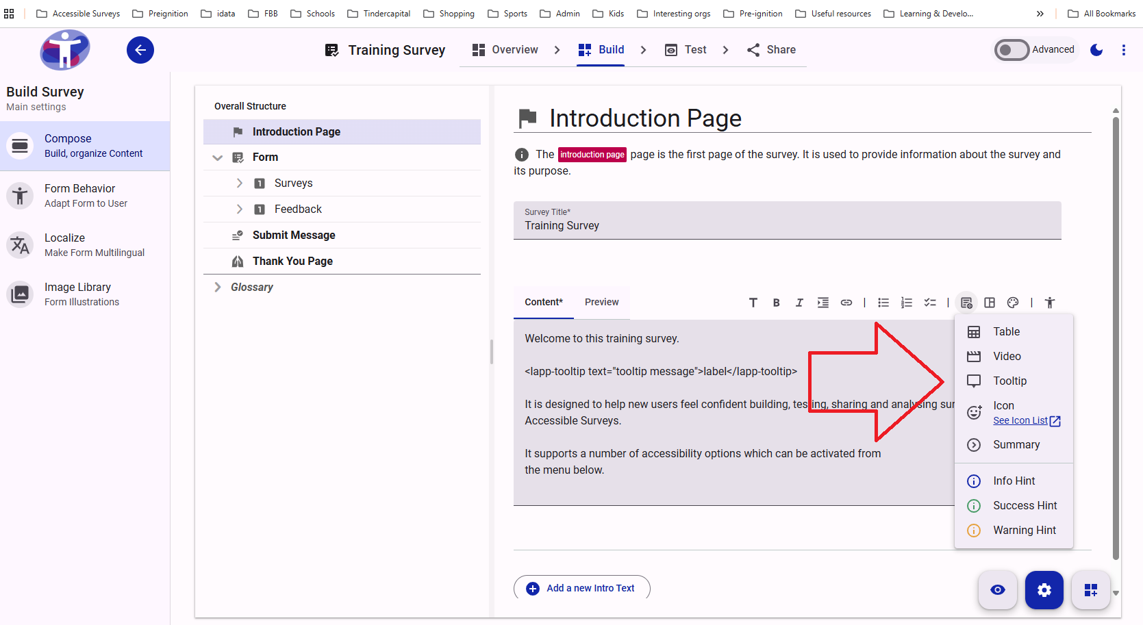Click the bold formatting icon

(776, 303)
